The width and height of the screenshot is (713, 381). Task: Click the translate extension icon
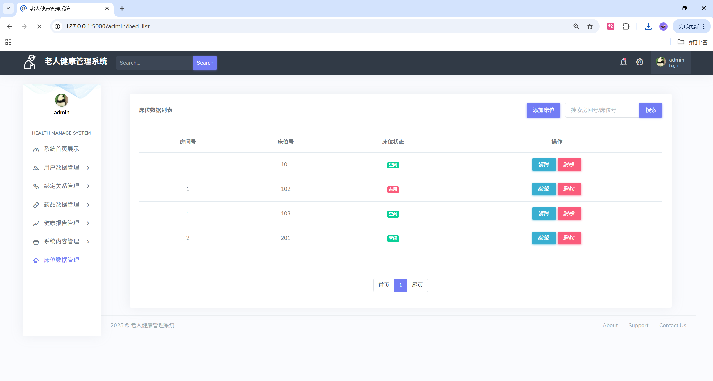610,26
